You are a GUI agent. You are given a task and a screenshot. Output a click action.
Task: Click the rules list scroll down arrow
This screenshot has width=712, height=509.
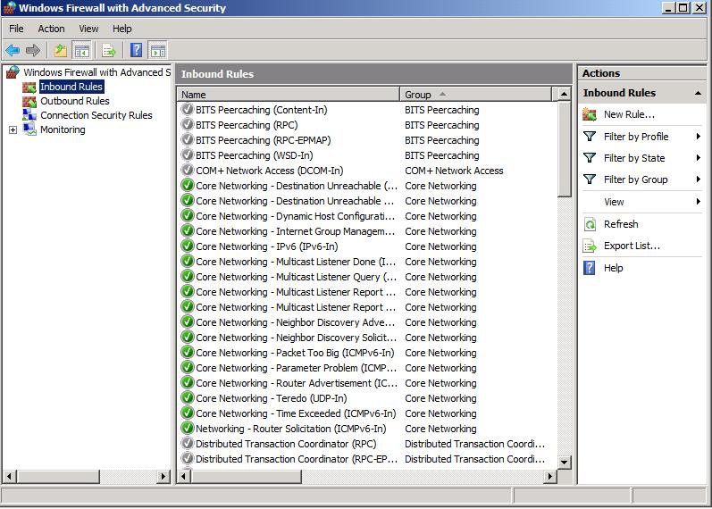[564, 463]
